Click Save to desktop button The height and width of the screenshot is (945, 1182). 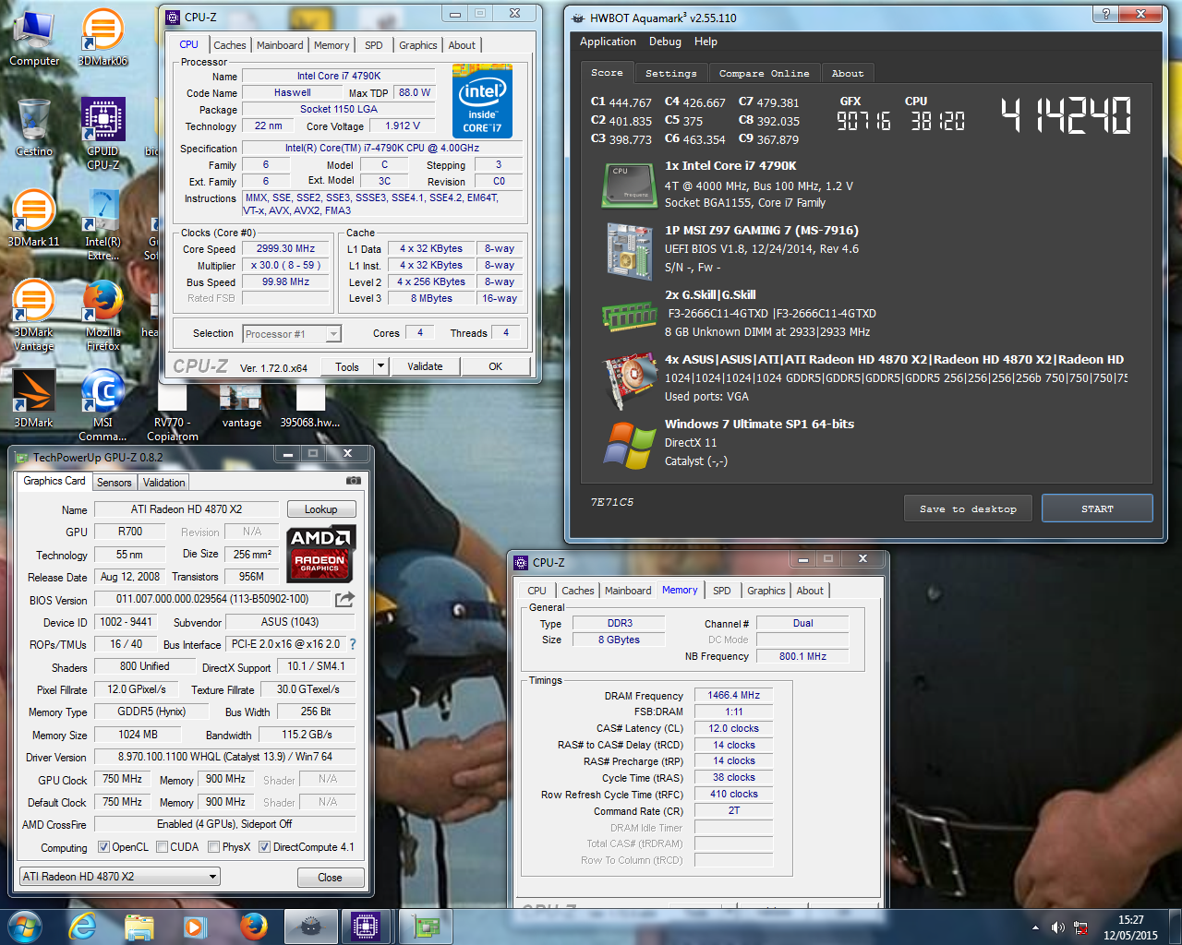pyautogui.click(x=968, y=508)
